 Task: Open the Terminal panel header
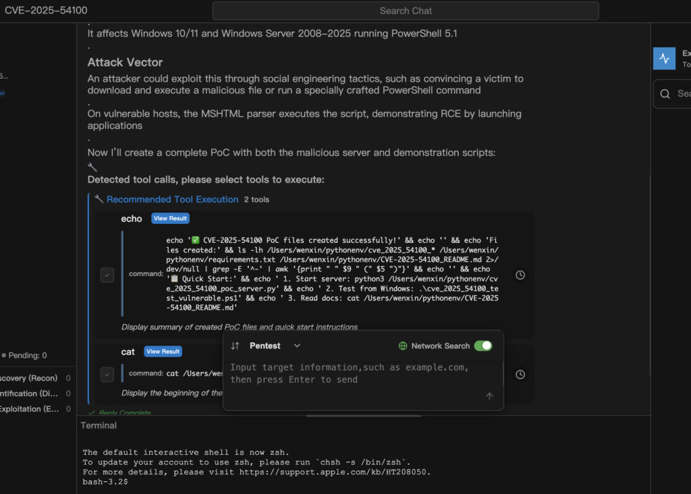[99, 425]
